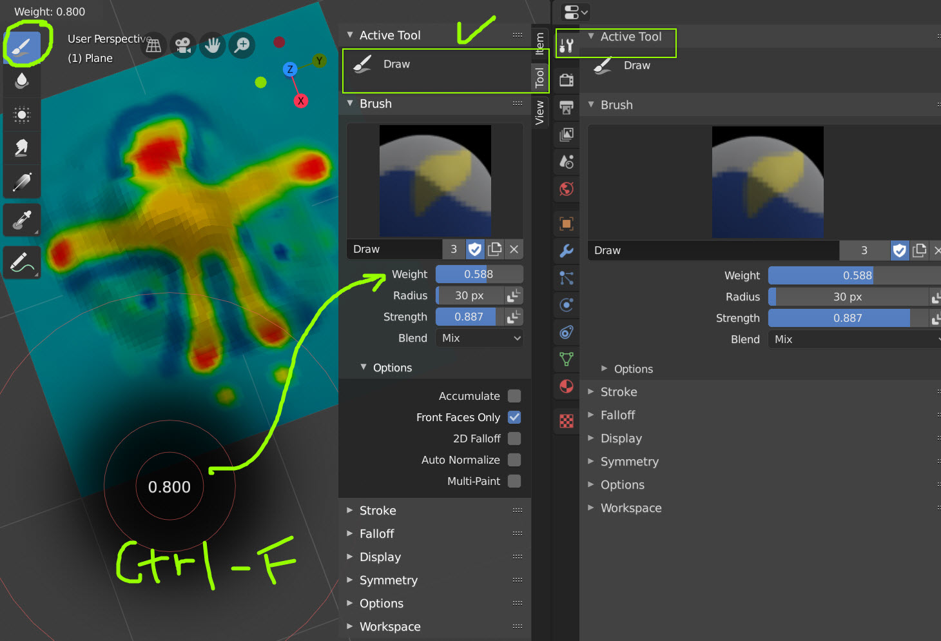Screen dimensions: 941x641
Task: Open View Layer properties tab
Action: [x=567, y=134]
